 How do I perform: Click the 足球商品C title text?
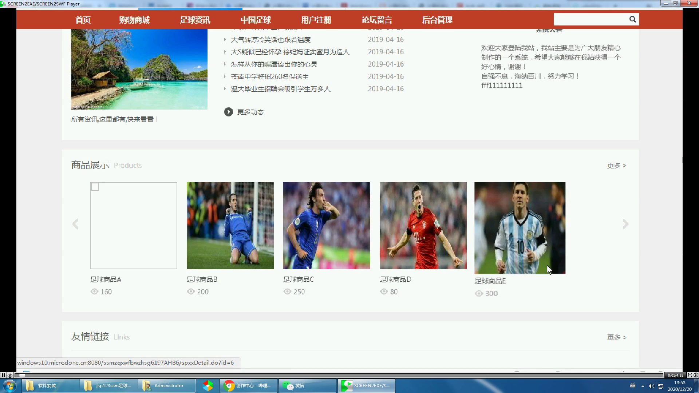tap(299, 279)
